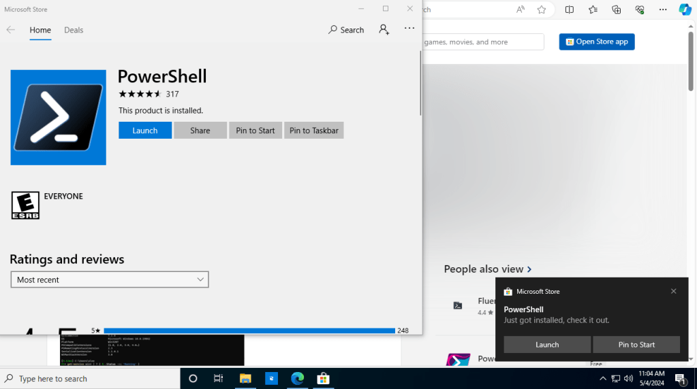Open Cortana from the taskbar

[193, 378]
